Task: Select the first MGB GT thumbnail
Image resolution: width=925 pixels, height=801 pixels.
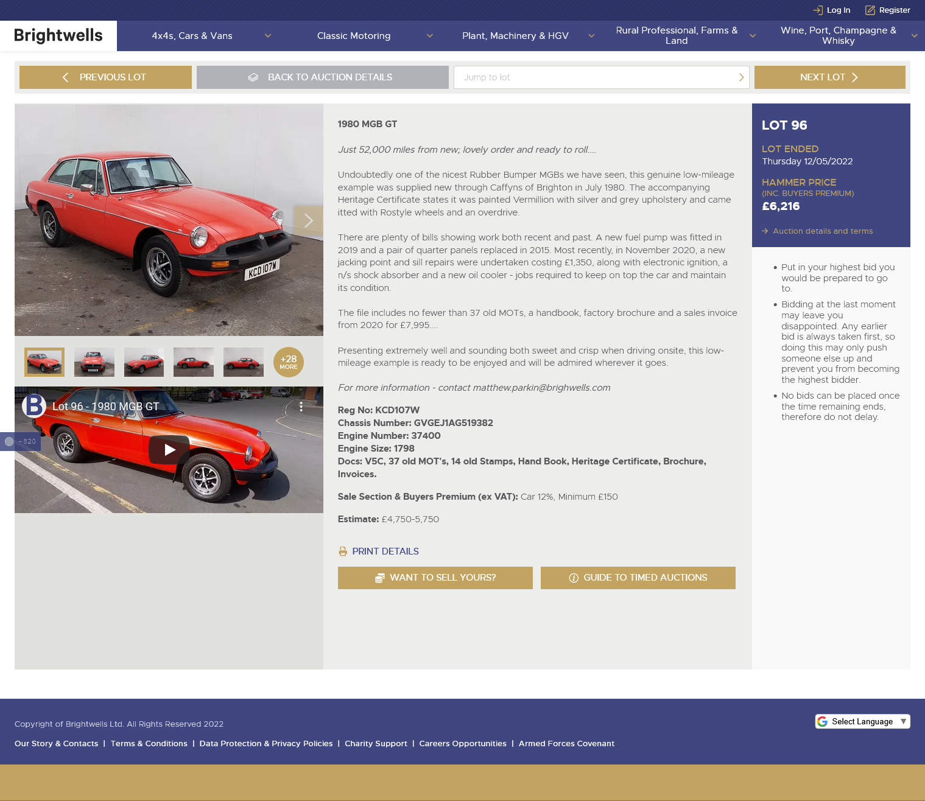Action: 44,362
